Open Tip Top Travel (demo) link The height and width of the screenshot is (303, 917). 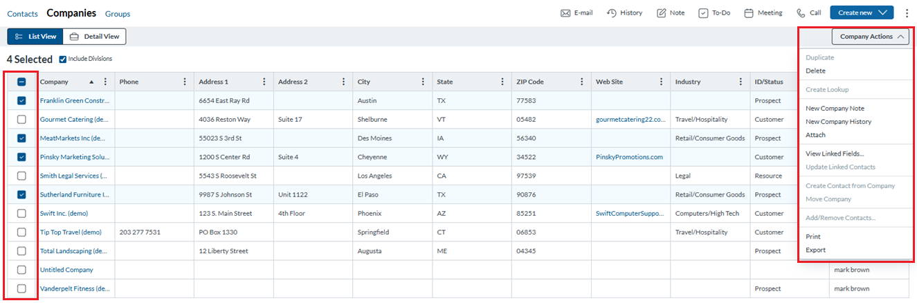point(71,232)
